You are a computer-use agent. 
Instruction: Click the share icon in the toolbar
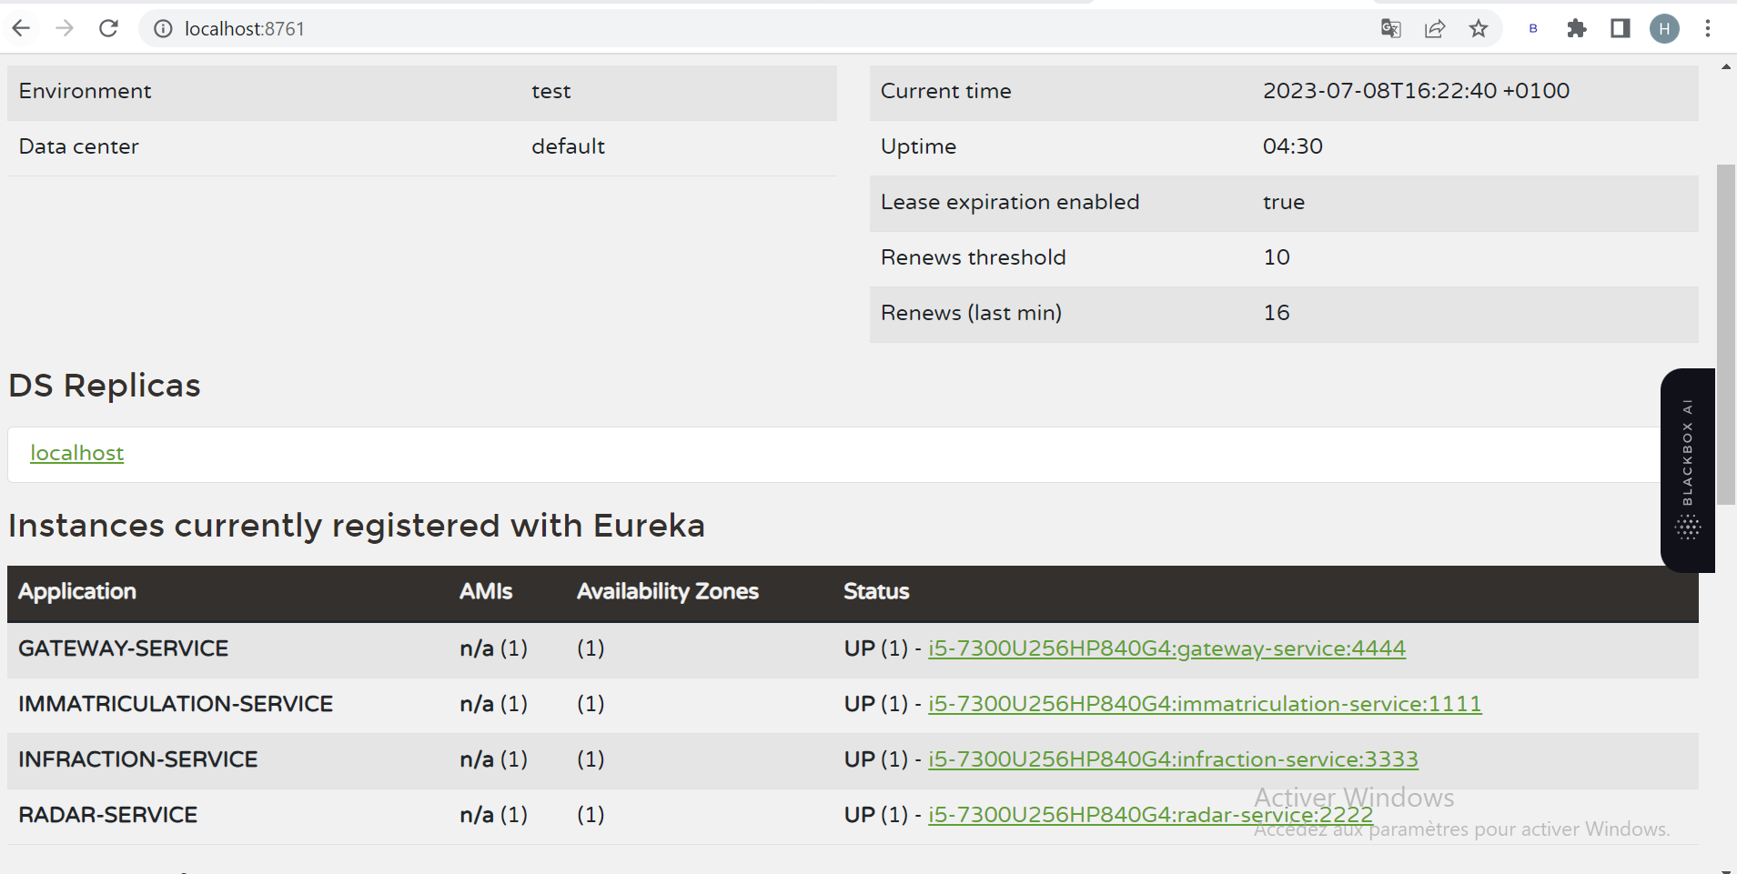click(1435, 28)
